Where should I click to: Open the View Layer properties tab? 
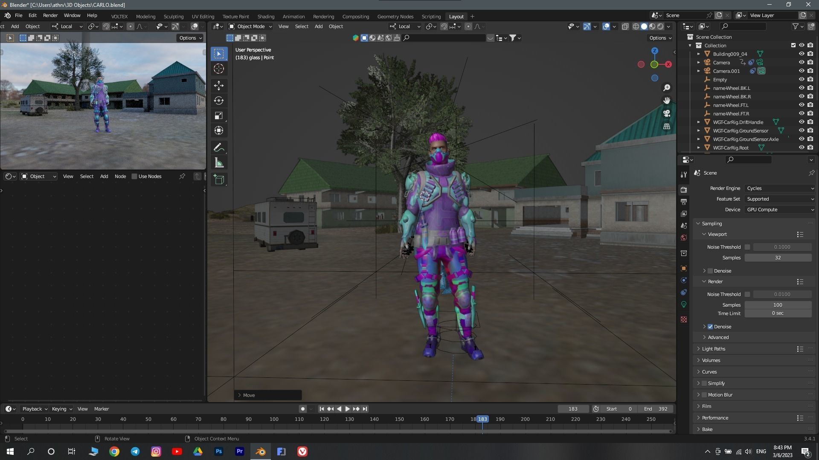[x=684, y=213]
